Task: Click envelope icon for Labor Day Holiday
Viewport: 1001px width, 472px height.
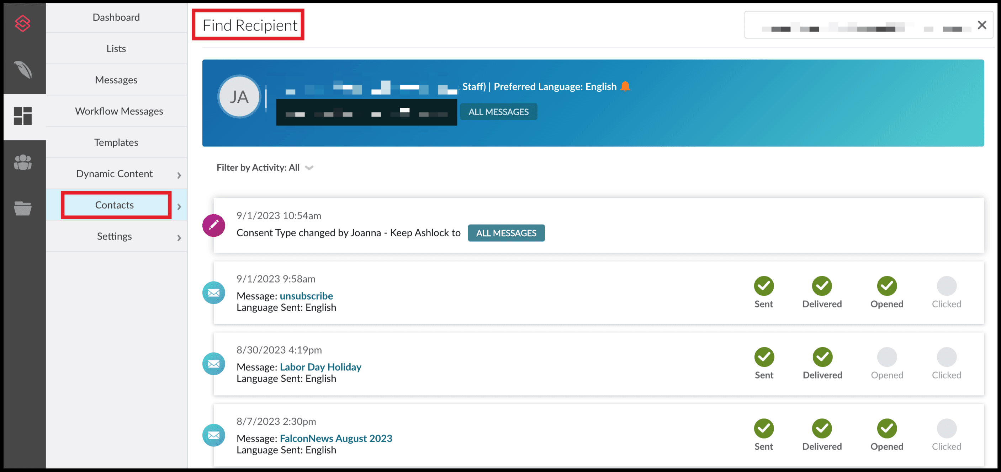Action: point(214,364)
